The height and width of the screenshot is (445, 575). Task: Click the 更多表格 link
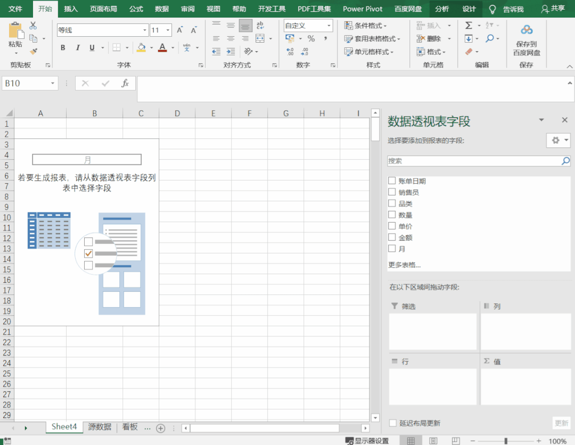click(403, 264)
